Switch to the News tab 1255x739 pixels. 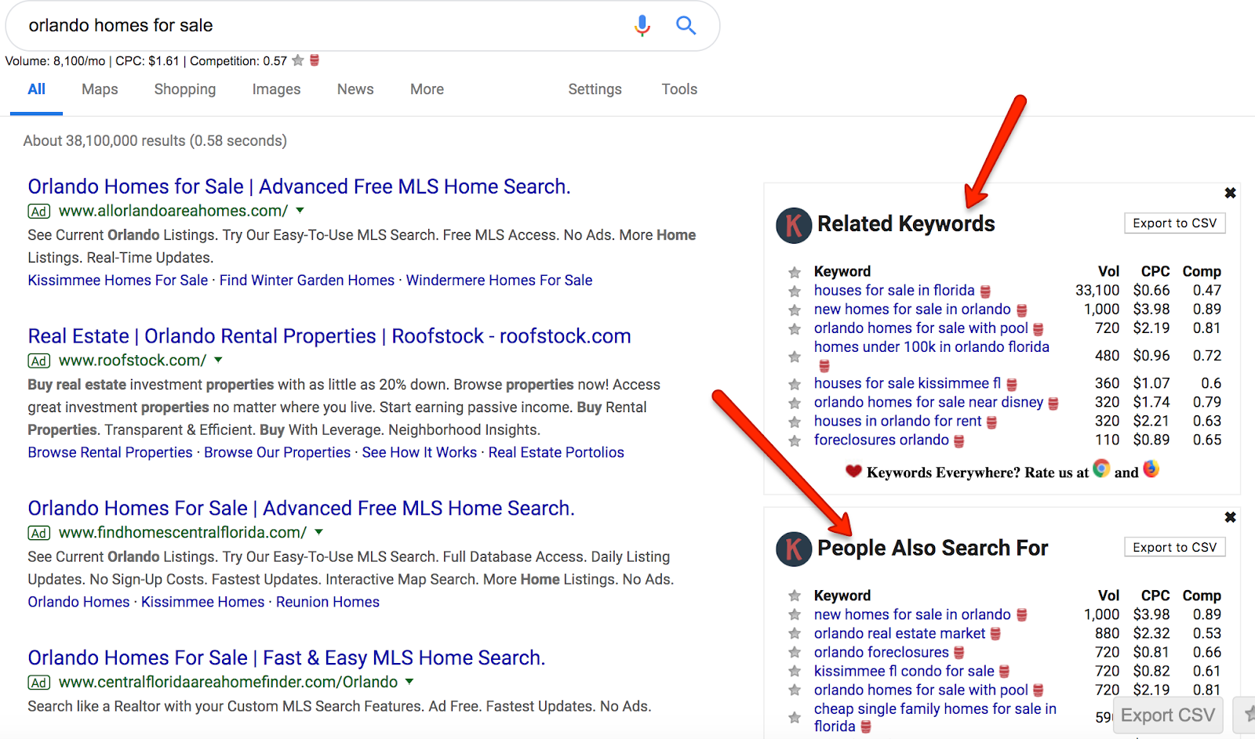coord(355,89)
